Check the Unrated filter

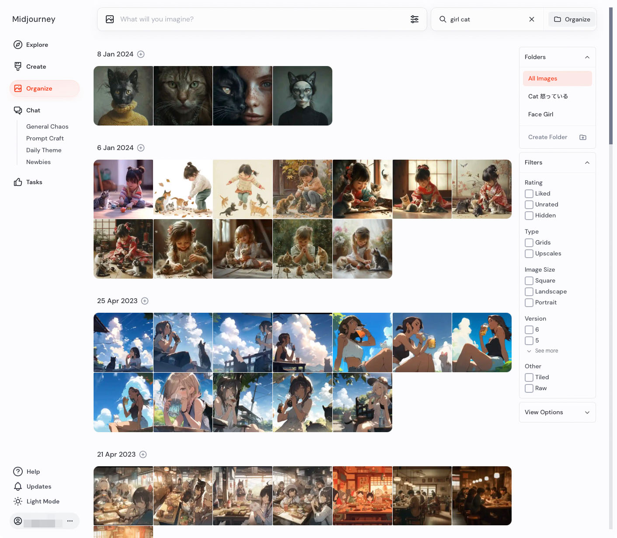pyautogui.click(x=529, y=205)
